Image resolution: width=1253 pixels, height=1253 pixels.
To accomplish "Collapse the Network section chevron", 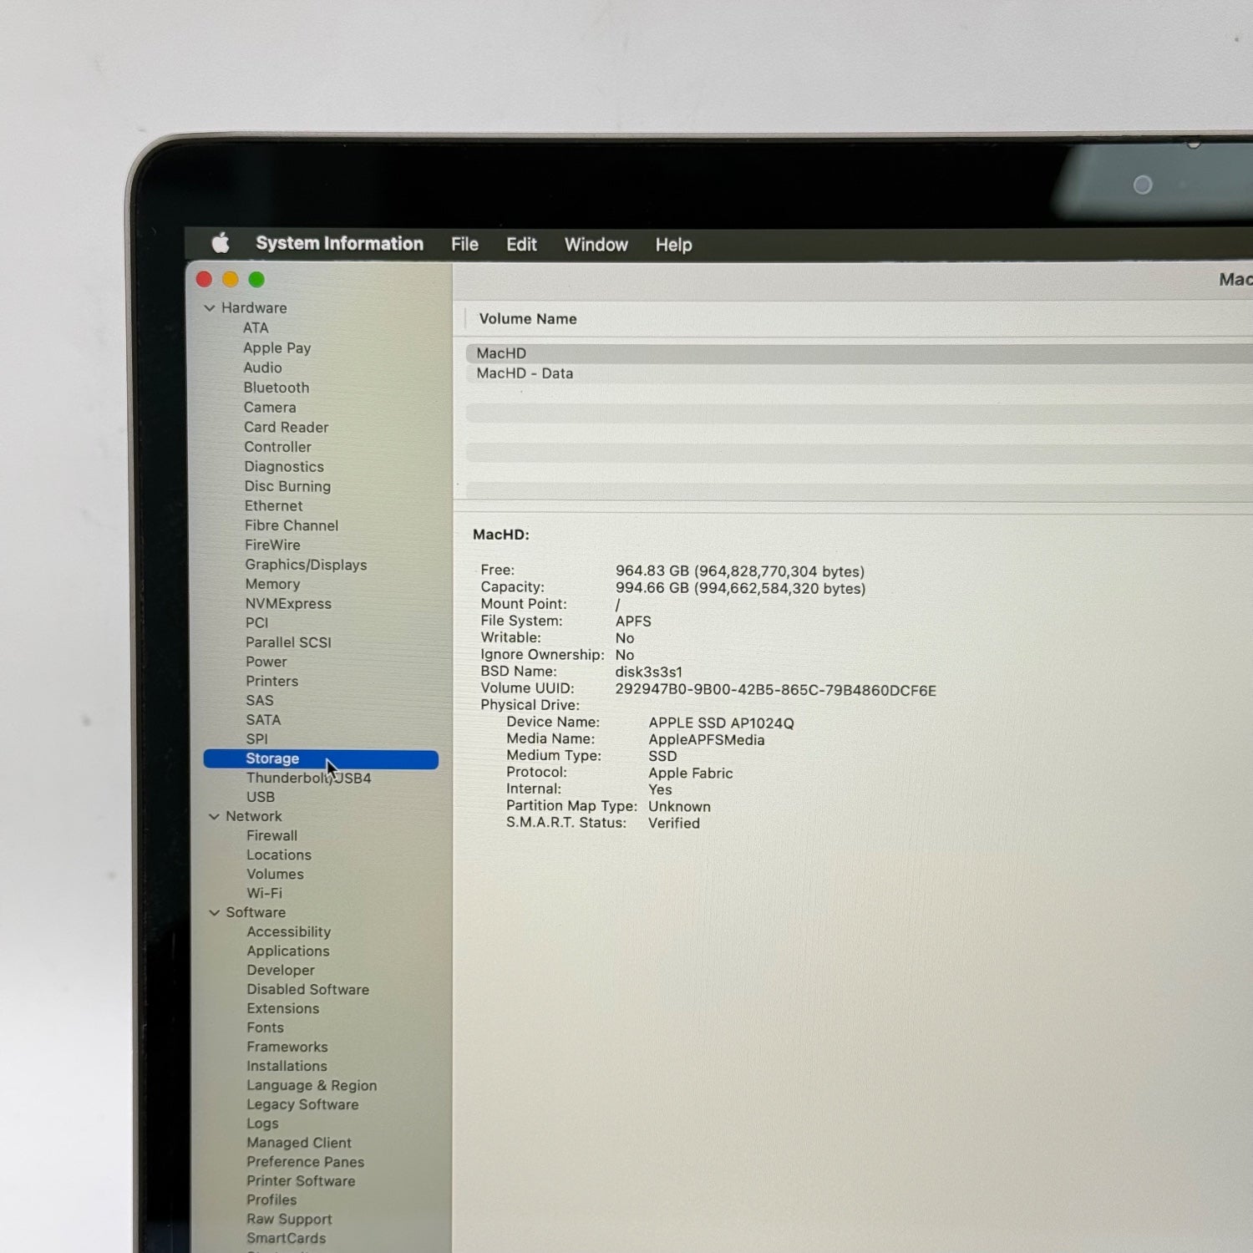I will [214, 817].
